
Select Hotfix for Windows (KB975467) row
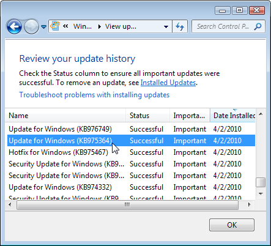coord(131,152)
